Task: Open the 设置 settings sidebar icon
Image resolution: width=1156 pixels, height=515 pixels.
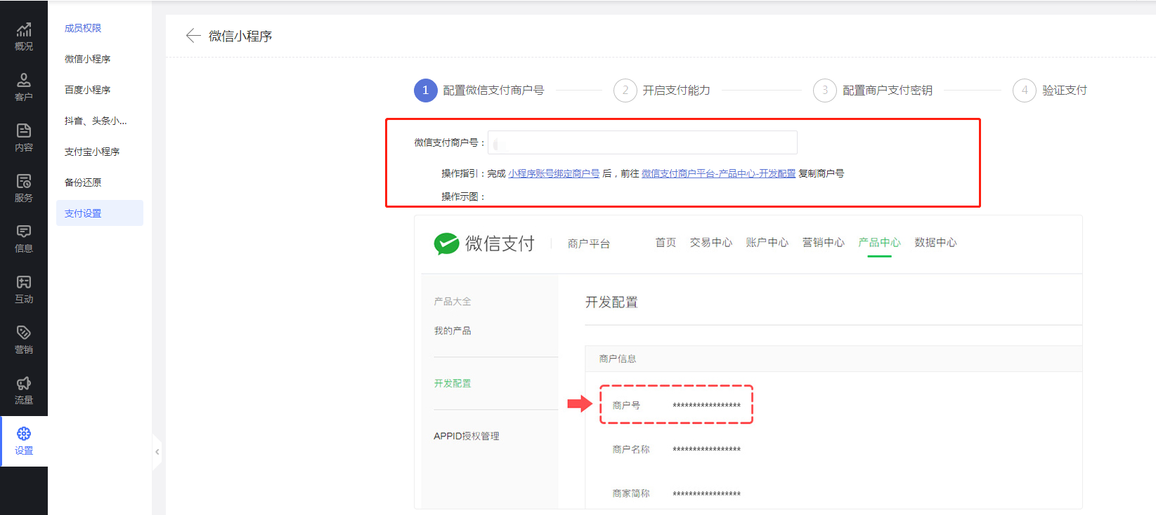Action: [24, 441]
